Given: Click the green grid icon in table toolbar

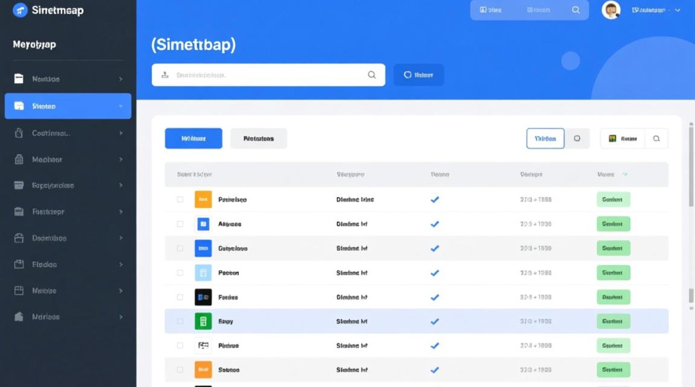Looking at the screenshot, I should [x=612, y=138].
